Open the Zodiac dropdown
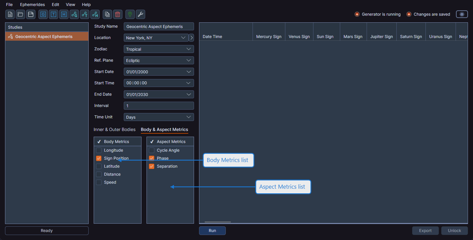473x240 pixels. click(x=159, y=49)
